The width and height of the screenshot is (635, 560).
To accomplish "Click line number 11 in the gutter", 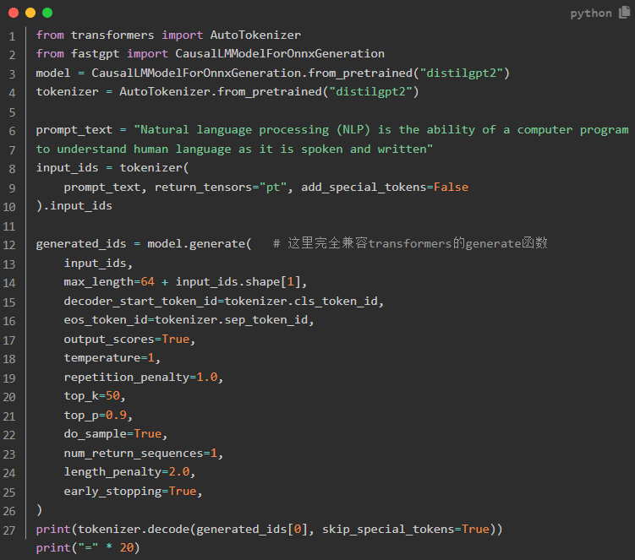I will pyautogui.click(x=9, y=226).
